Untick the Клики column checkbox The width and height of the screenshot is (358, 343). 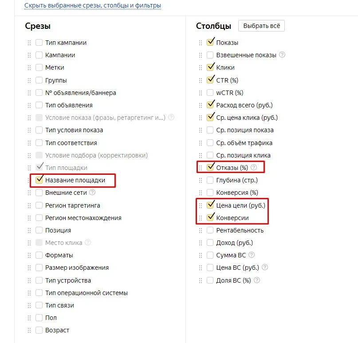[210, 67]
